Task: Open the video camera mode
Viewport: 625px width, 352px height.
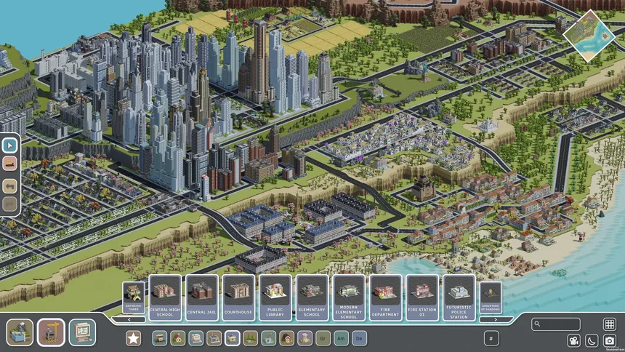Action: pyautogui.click(x=573, y=340)
